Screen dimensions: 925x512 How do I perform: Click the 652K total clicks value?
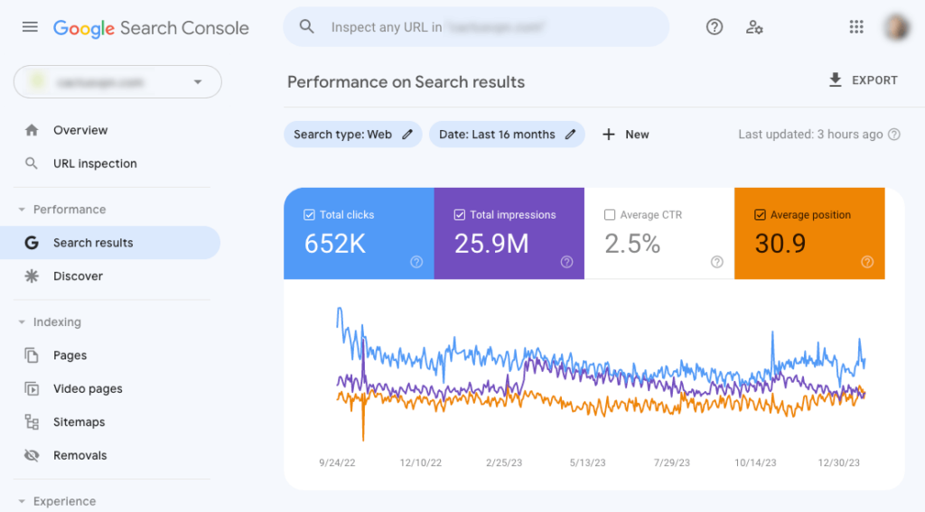tap(335, 244)
